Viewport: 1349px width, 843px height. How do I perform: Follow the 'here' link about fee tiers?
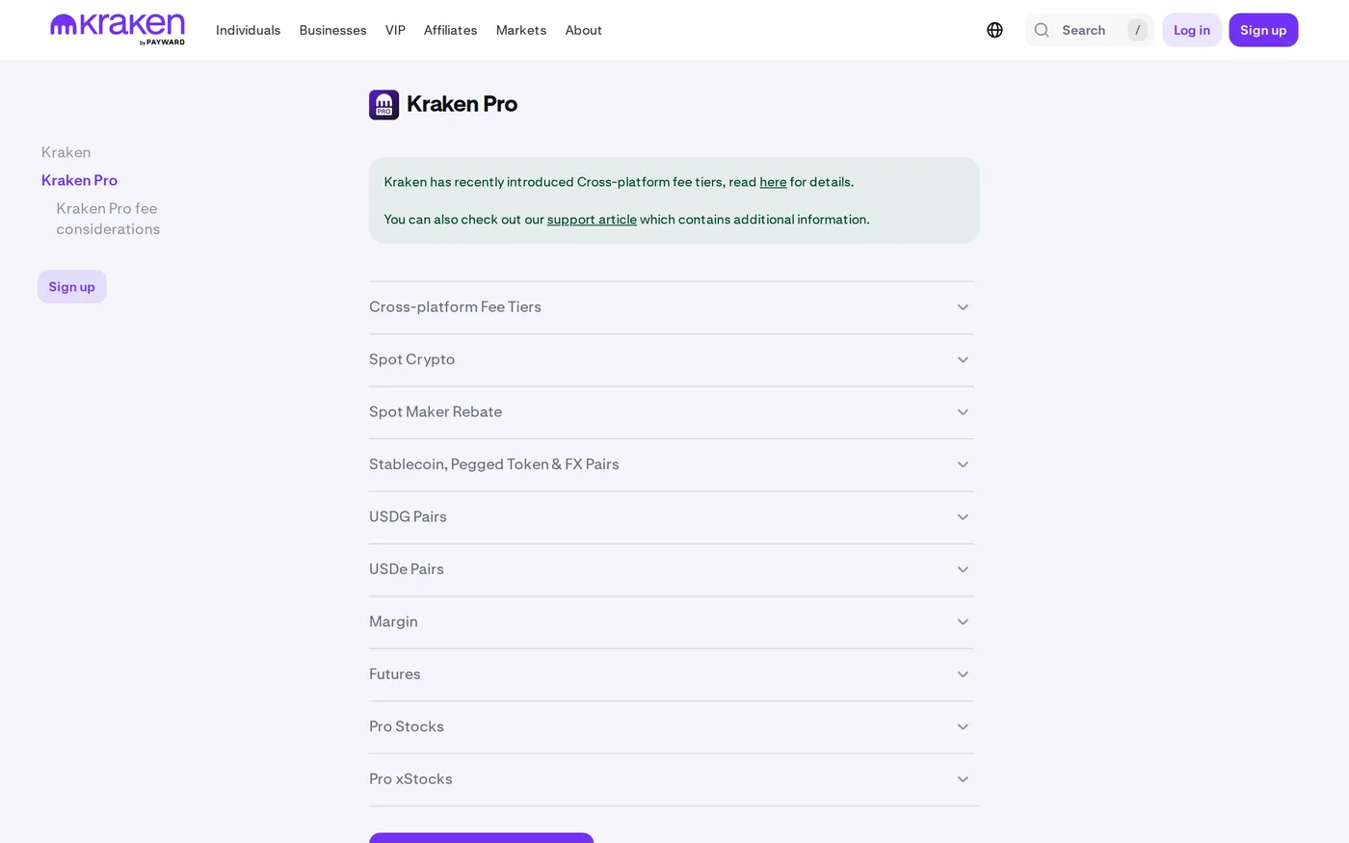(773, 182)
